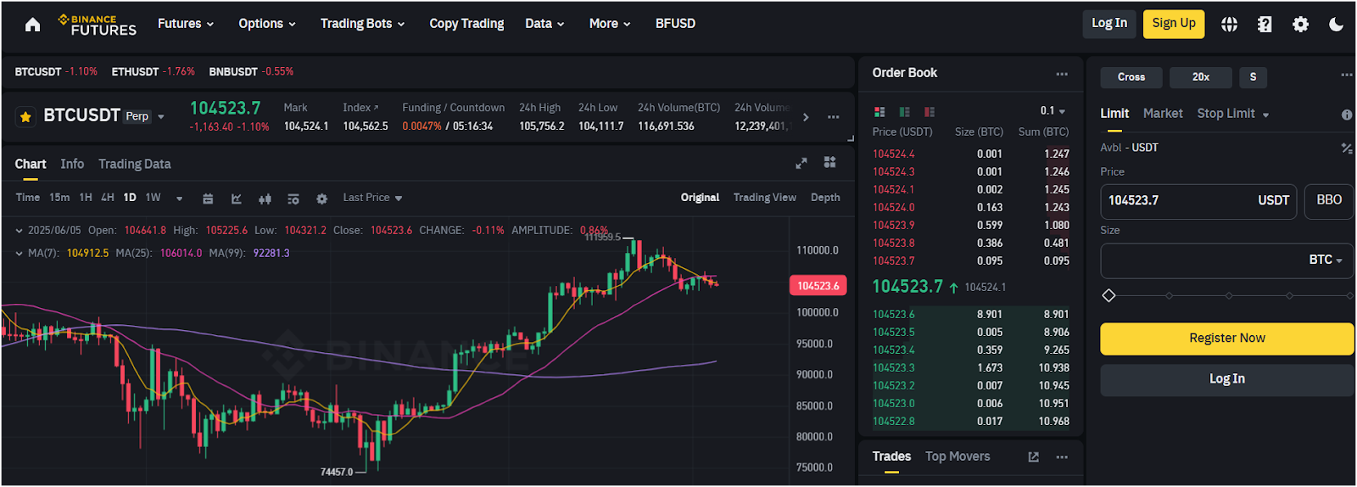The image size is (1357, 487).
Task: Open the settings gear in top bar
Action: point(1300,25)
